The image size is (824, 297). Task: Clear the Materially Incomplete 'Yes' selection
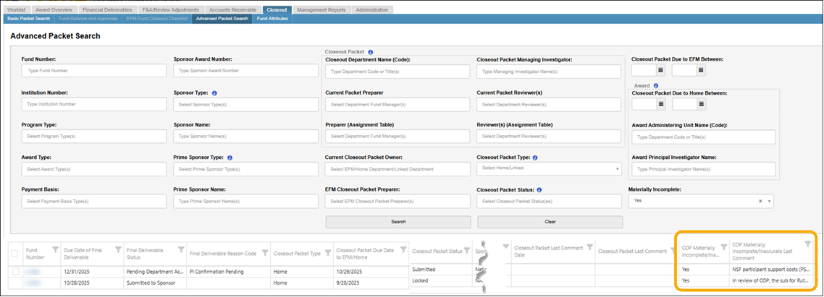(760, 201)
